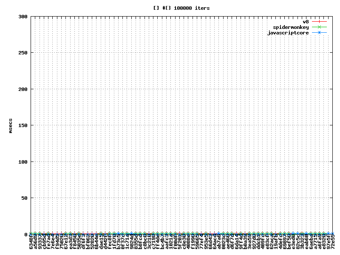Click the 150 y-axis tick label
Viewport: 340px width, 255px height.
[x=23, y=125]
